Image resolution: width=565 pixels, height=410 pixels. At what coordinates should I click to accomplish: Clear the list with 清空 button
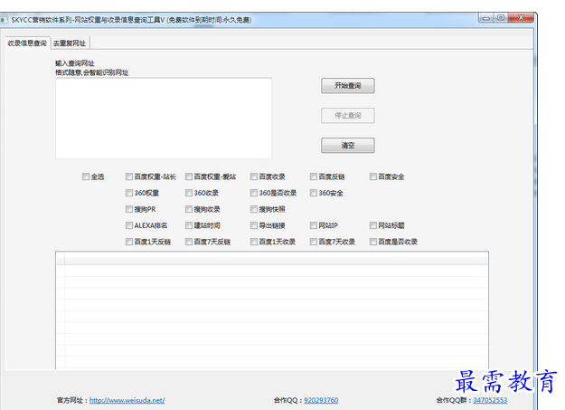tap(348, 146)
